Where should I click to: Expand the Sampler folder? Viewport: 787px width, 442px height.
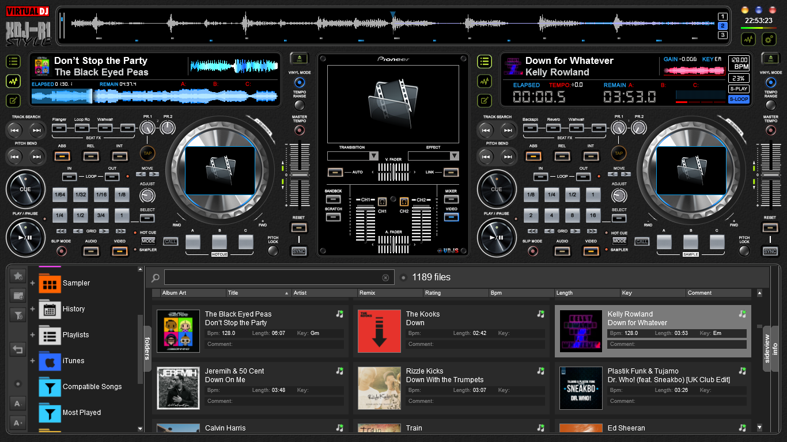coord(32,283)
